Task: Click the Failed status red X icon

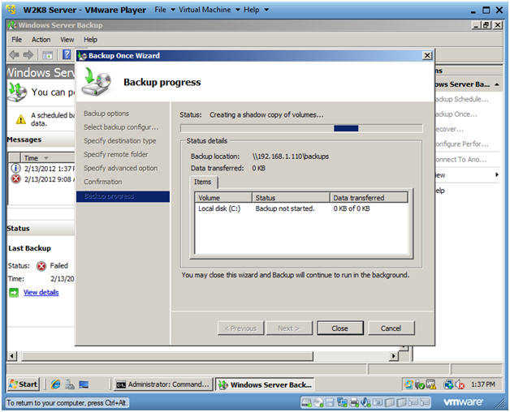Action: (x=41, y=266)
